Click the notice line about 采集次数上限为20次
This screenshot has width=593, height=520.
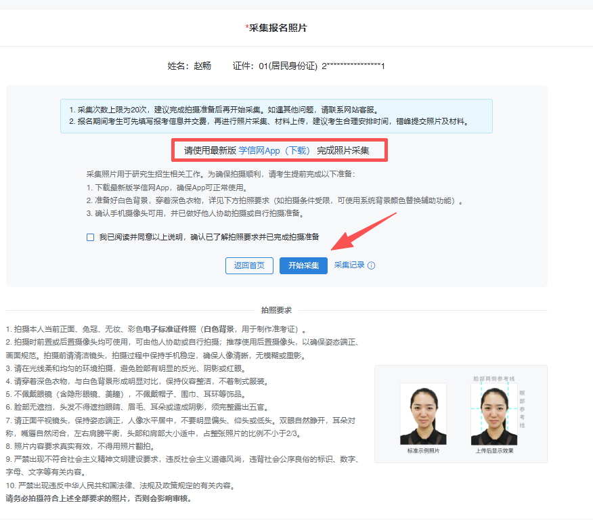coord(224,110)
